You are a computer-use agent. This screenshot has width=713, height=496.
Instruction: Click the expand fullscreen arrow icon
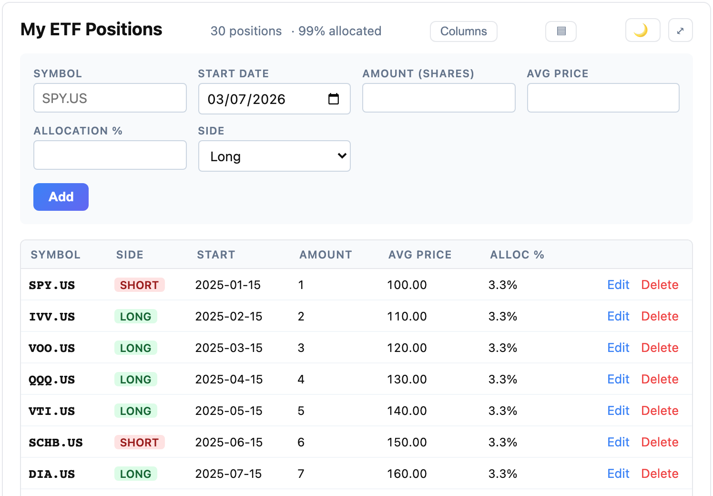[x=680, y=31]
